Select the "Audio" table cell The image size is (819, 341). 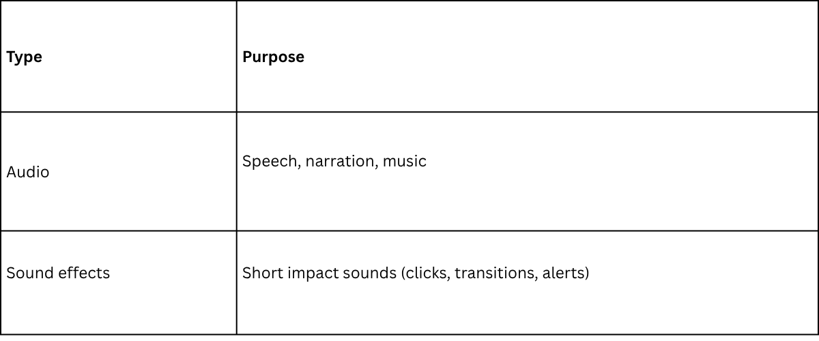pyautogui.click(x=28, y=172)
